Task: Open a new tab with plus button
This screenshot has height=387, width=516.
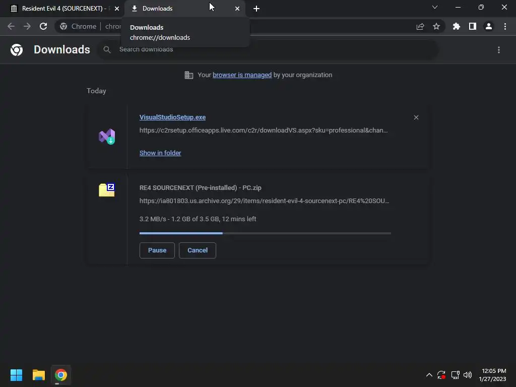Action: [256, 9]
